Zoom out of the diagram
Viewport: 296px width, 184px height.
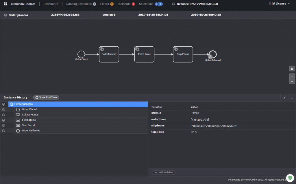click(292, 82)
